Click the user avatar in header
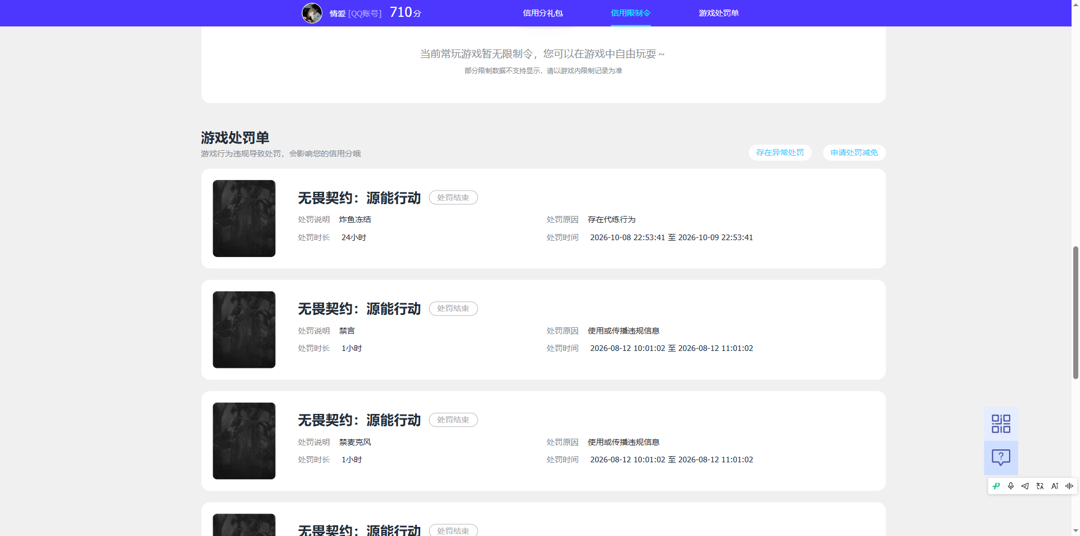1080x536 pixels. [312, 13]
